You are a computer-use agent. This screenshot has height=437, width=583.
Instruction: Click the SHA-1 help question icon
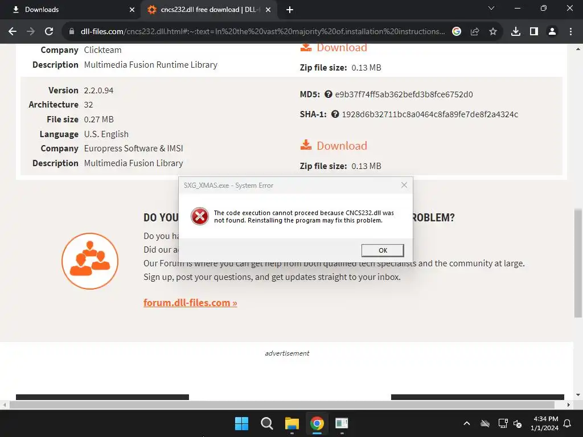click(335, 114)
